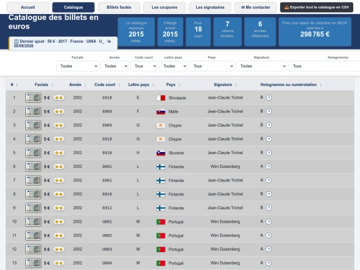Click the 18 pays statistics card
Viewport: 360px width, 270px height.
pyautogui.click(x=198, y=32)
